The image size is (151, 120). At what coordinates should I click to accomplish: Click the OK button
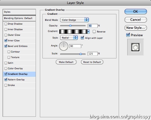(x=136, y=11)
